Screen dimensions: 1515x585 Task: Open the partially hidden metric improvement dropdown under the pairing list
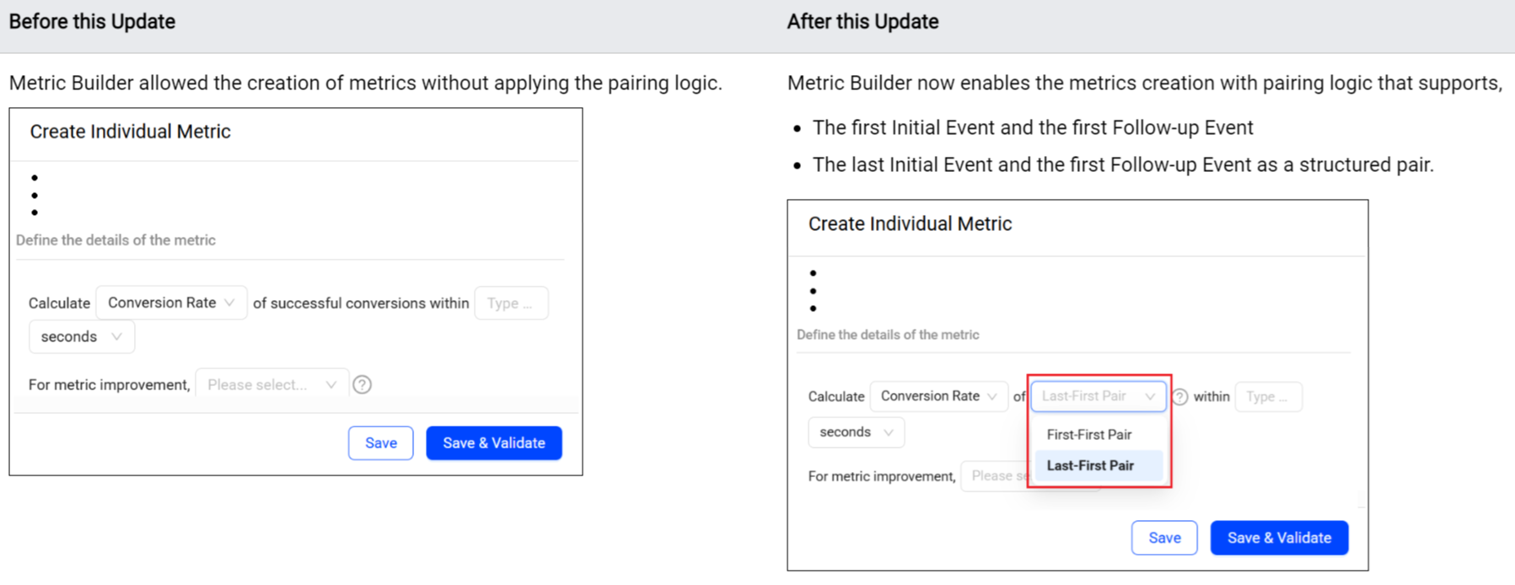coord(995,476)
